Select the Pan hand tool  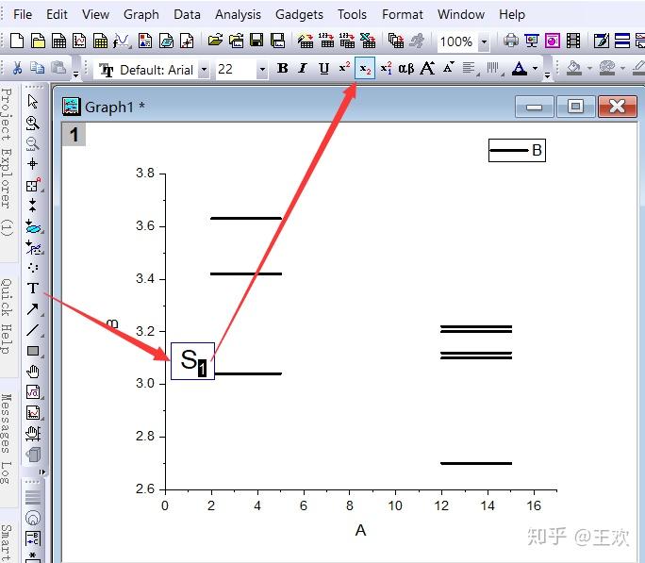point(32,372)
